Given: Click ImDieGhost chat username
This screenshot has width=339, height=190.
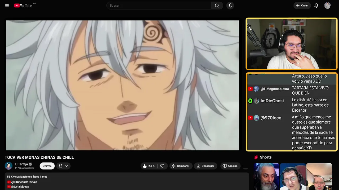Looking at the screenshot, I should [x=272, y=101].
